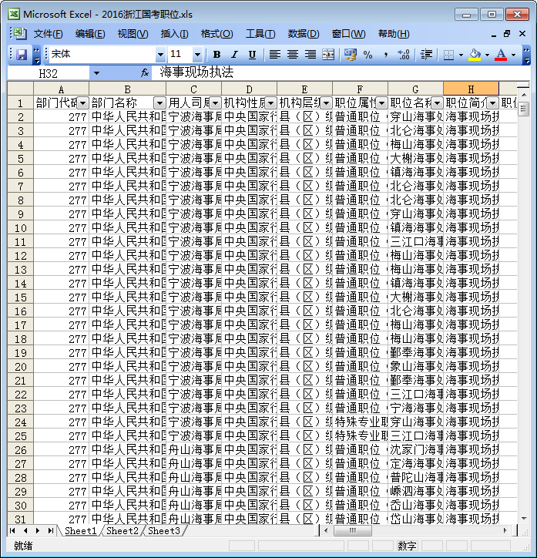
Task: Select the column B header
Action: (x=127, y=89)
